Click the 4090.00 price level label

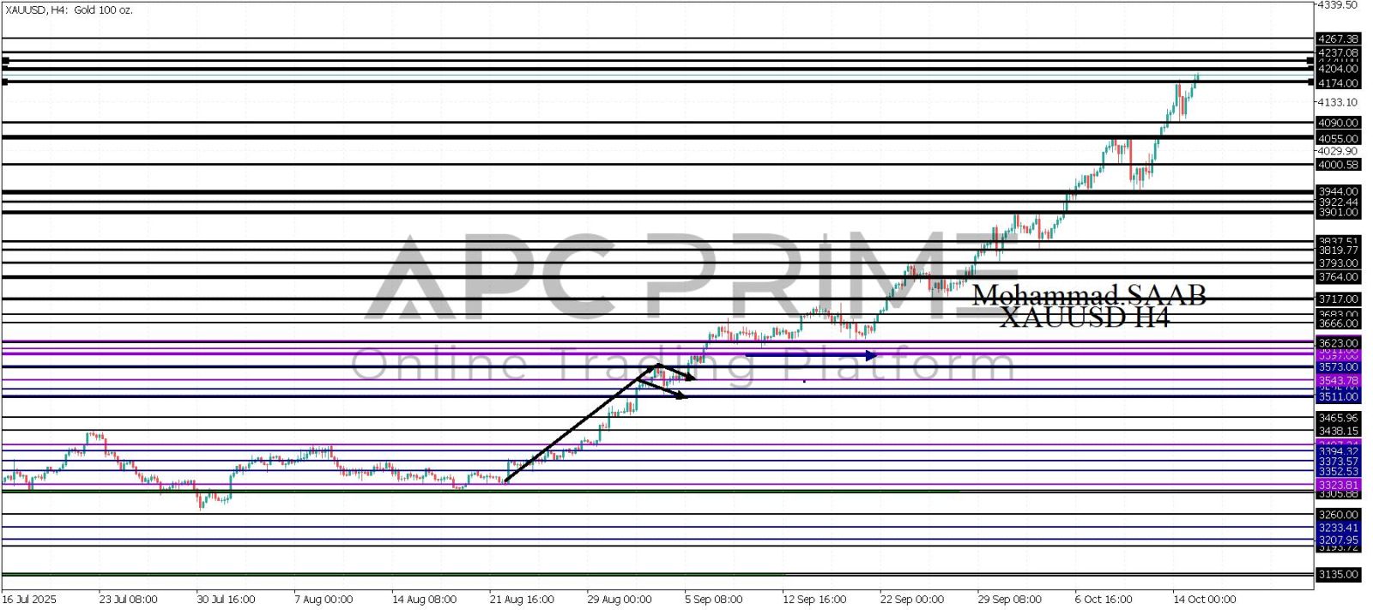[1338, 124]
